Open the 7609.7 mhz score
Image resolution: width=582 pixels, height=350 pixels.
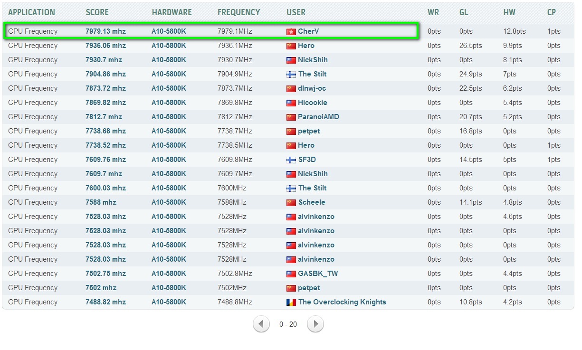[x=104, y=174]
